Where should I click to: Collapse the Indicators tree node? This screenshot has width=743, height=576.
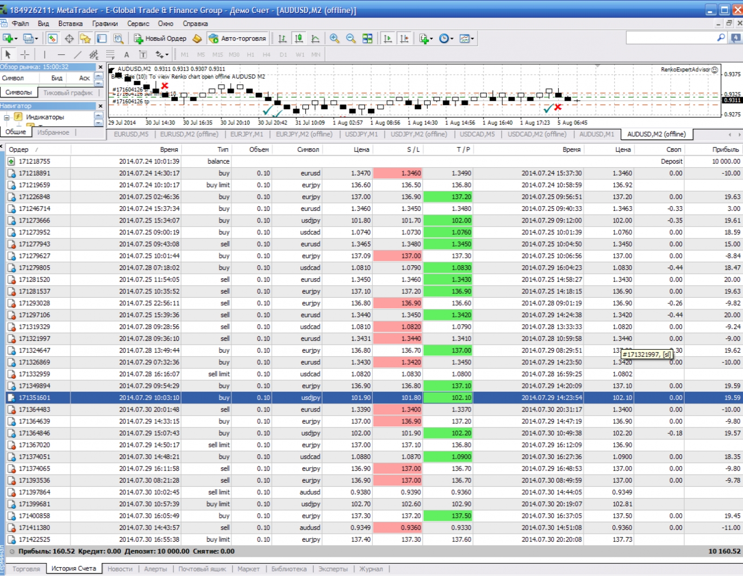point(7,117)
